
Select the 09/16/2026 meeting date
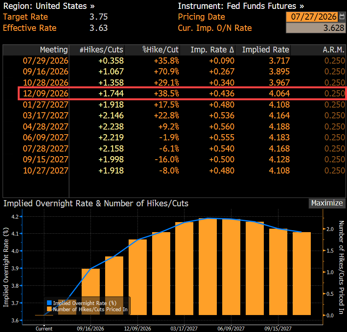click(45, 72)
